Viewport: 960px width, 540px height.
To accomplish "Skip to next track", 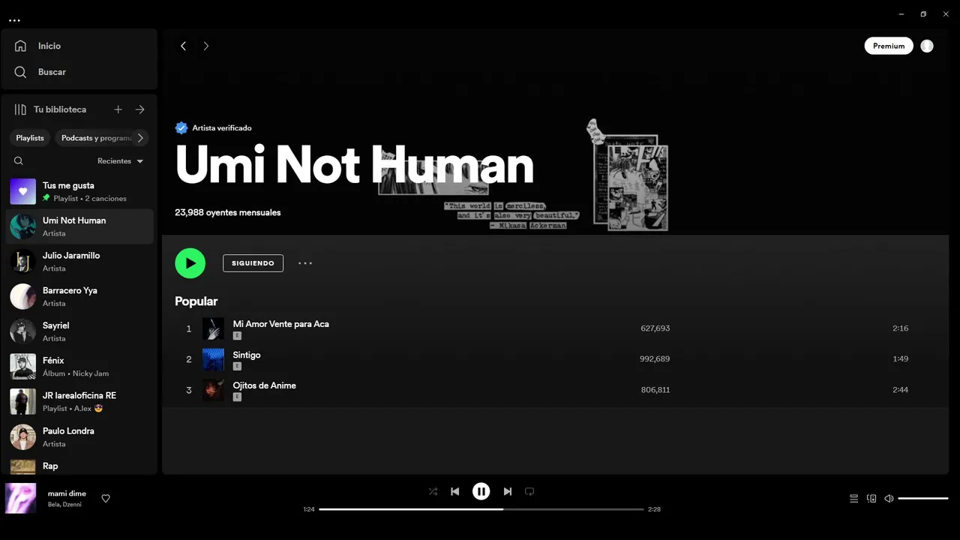I will pos(508,492).
